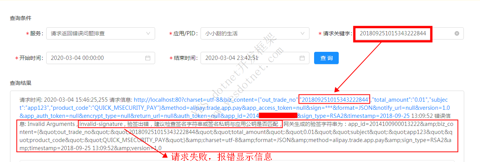480x162 pixels.
Task: Expand the 应用/PID dropdown chevron arrow
Action: (x=302, y=33)
